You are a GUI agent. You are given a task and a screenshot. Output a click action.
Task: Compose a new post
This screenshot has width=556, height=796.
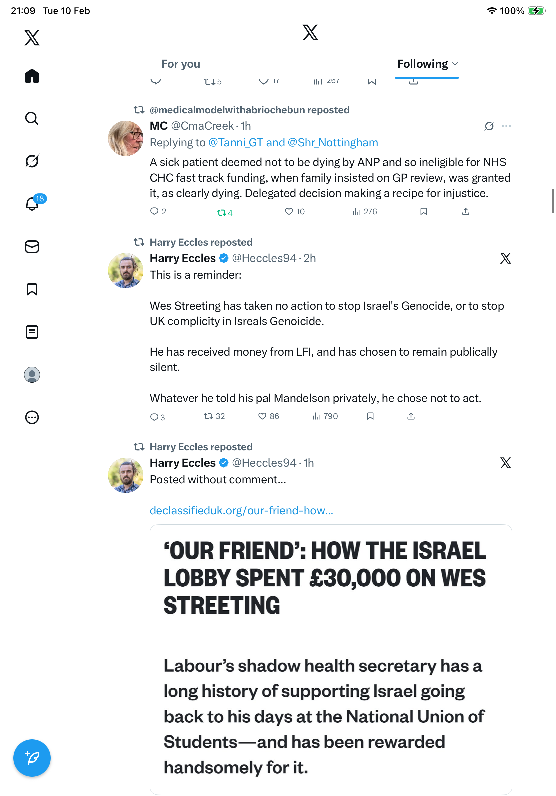(x=32, y=758)
